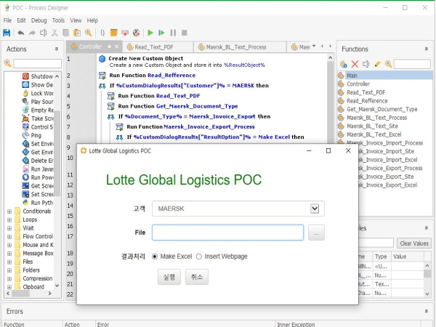The image size is (436, 327).
Task: Click the curly braces variables icon
Action: point(102,33)
